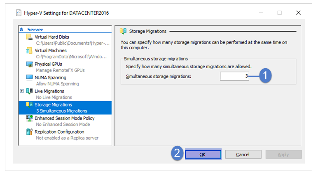
Task: Open the Physical GPUs settings
Action: [x=48, y=64]
